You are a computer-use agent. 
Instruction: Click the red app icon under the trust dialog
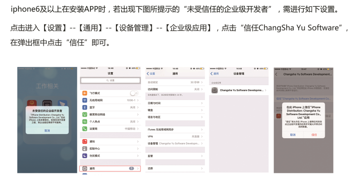[279, 116]
